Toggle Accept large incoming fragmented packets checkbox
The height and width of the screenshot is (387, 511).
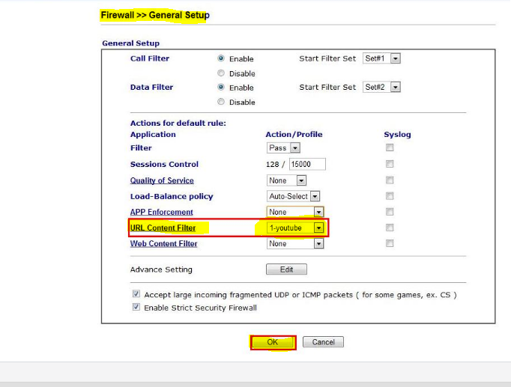136,294
